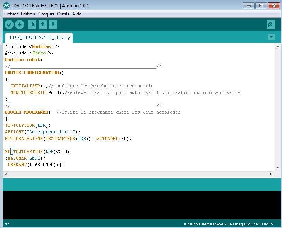This screenshot has width=282, height=228.
Task: Open a sketch with up-arrow icon
Action: click(42, 24)
